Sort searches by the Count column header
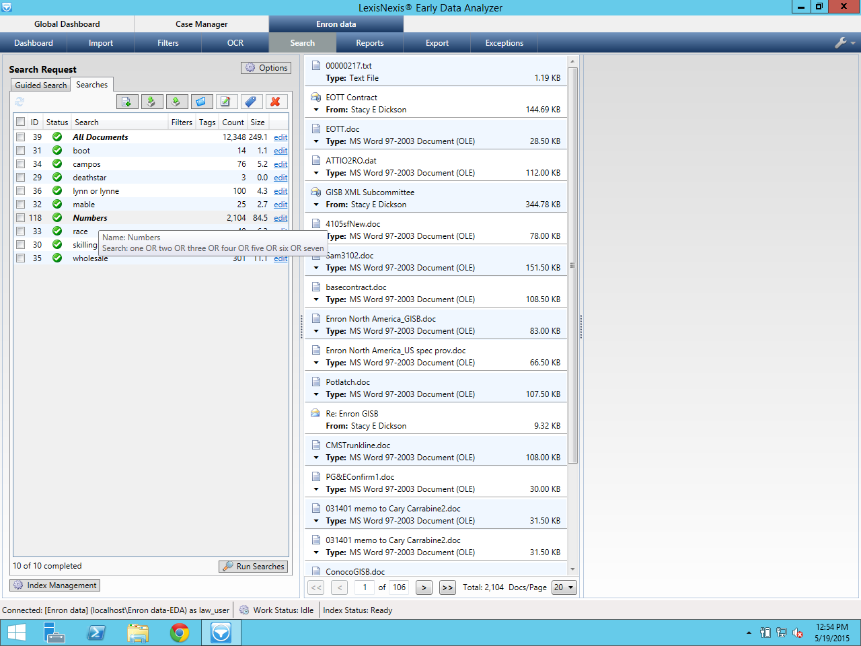This screenshot has height=646, width=861. click(x=233, y=122)
